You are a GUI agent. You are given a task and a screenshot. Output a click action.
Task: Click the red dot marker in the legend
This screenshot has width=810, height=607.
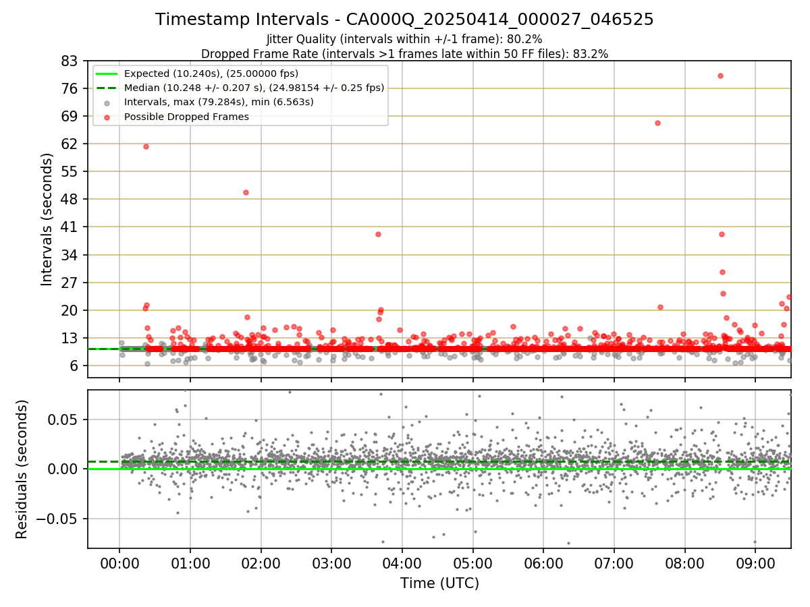(x=107, y=117)
